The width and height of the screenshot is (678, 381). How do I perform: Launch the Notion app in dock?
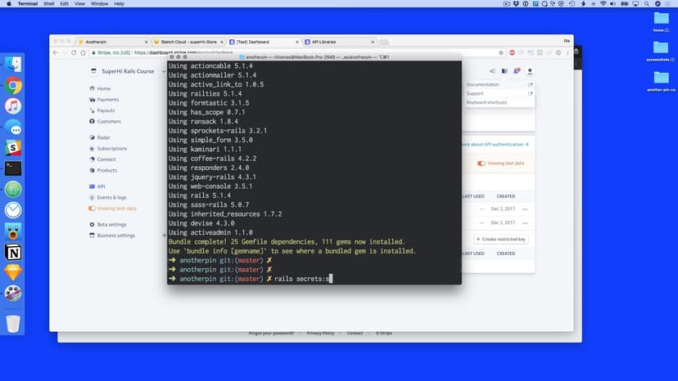(x=13, y=252)
